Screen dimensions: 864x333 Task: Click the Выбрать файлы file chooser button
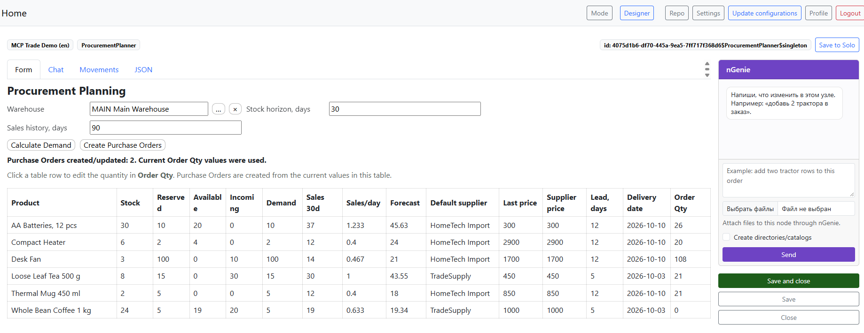pos(750,209)
